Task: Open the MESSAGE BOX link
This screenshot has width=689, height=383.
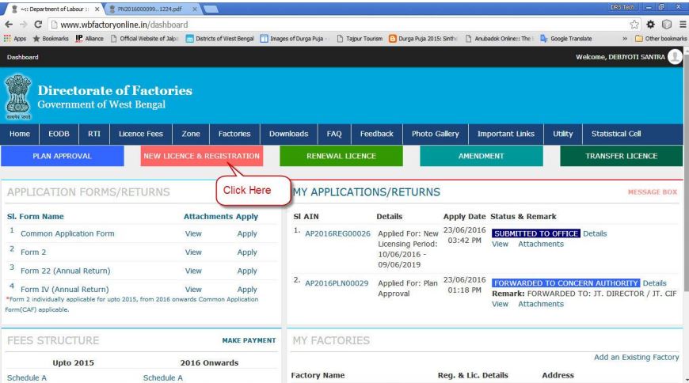Action: pos(653,192)
